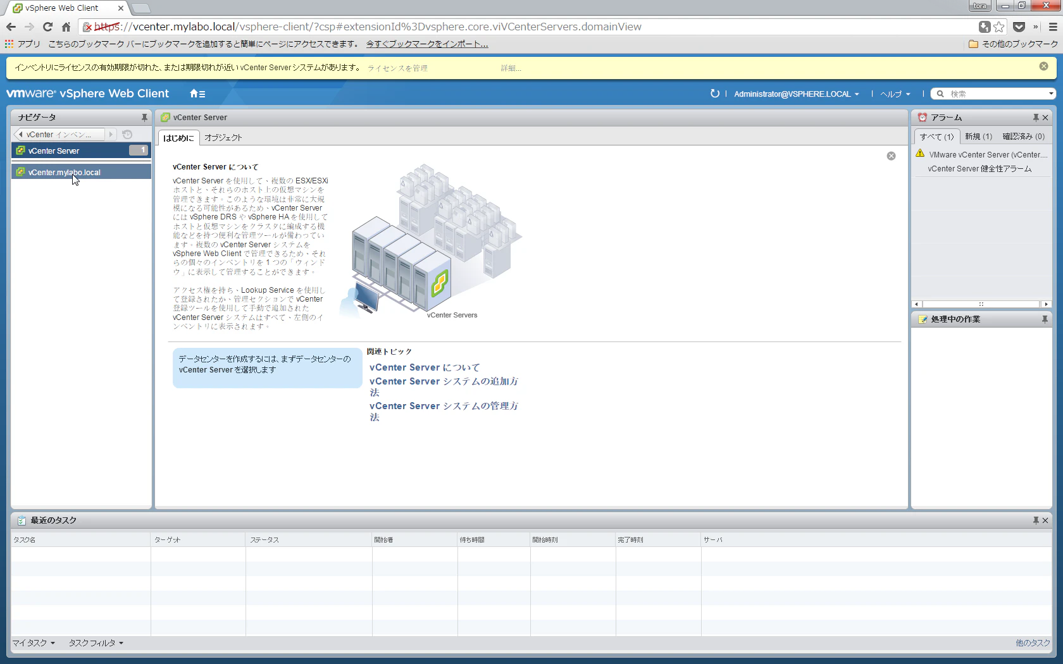Viewport: 1063px width, 664px height.
Task: Open the Apps bookmark shortcut
Action: pyautogui.click(x=23, y=44)
